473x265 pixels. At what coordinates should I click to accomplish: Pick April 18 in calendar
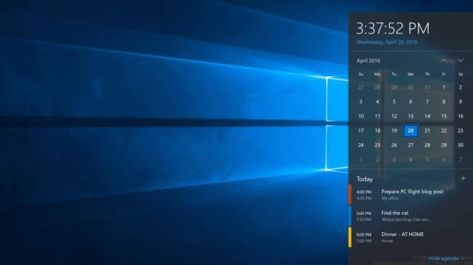point(378,131)
